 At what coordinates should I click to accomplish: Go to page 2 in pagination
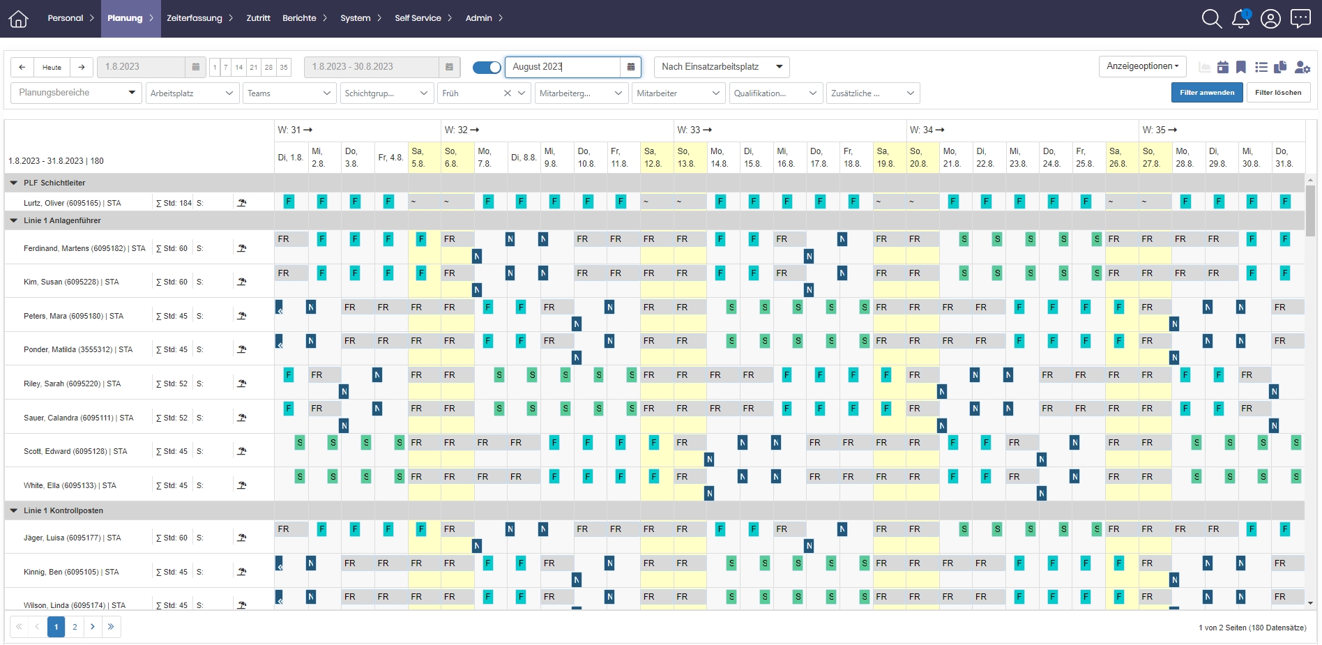point(75,627)
